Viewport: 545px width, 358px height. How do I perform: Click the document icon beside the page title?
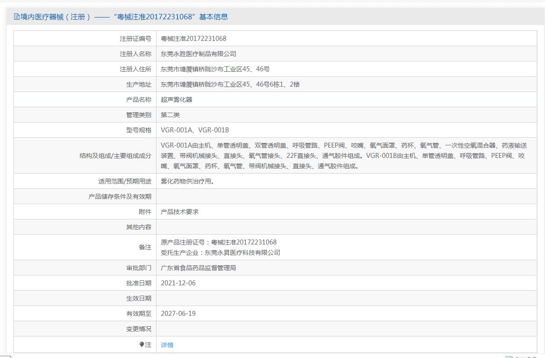point(17,17)
